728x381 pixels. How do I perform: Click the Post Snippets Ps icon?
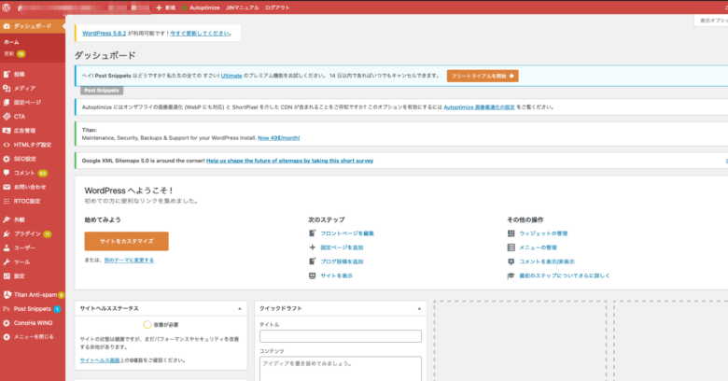point(7,308)
